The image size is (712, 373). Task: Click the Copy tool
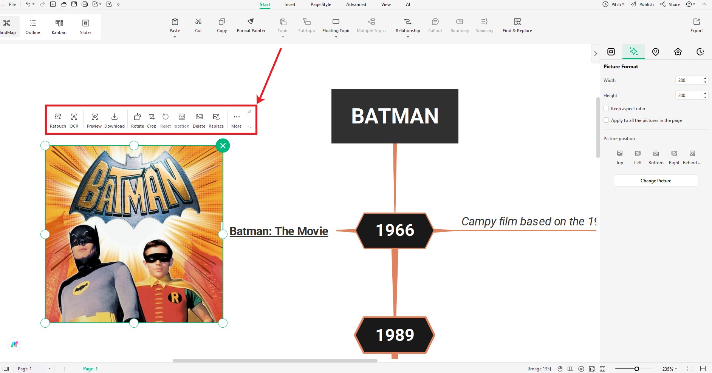[222, 26]
